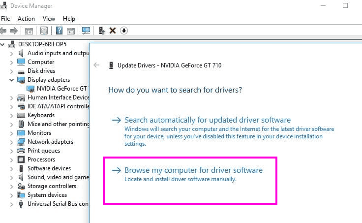Select the Audio inputs speaker icon
Viewport: 362px width, 223px height.
click(21, 53)
